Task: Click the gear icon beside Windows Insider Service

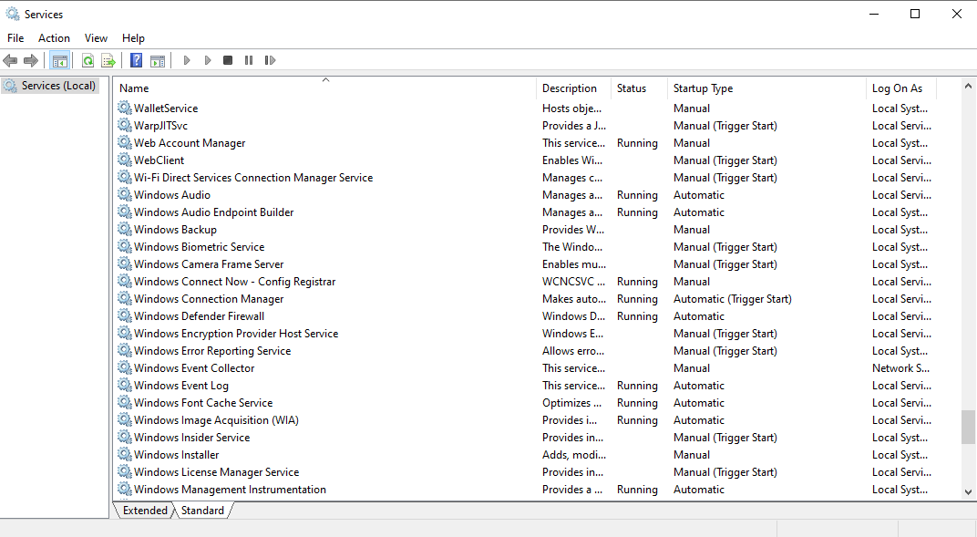Action: (125, 437)
